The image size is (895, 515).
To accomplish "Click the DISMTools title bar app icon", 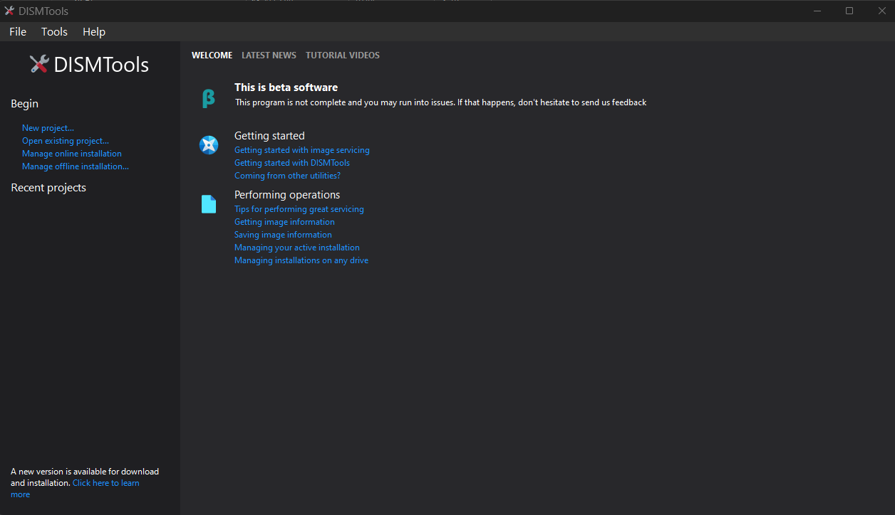I will [9, 11].
